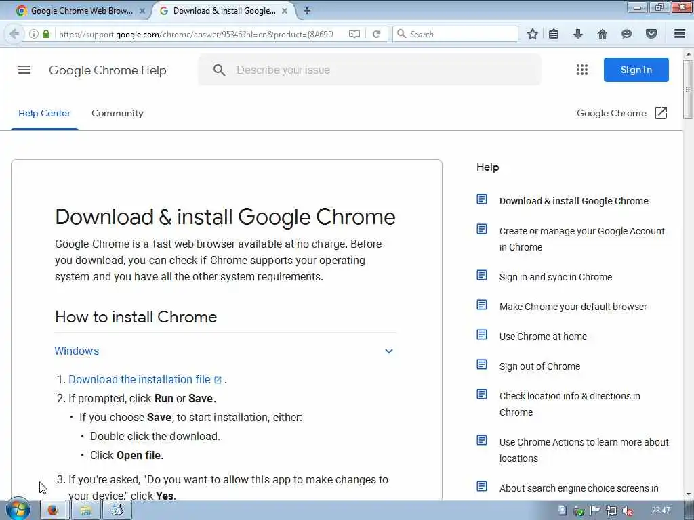Open Make Chrome your default browser link
This screenshot has width=694, height=520.
[x=573, y=307]
